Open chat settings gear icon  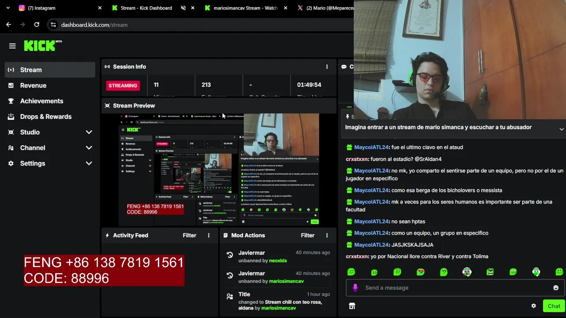point(534,306)
